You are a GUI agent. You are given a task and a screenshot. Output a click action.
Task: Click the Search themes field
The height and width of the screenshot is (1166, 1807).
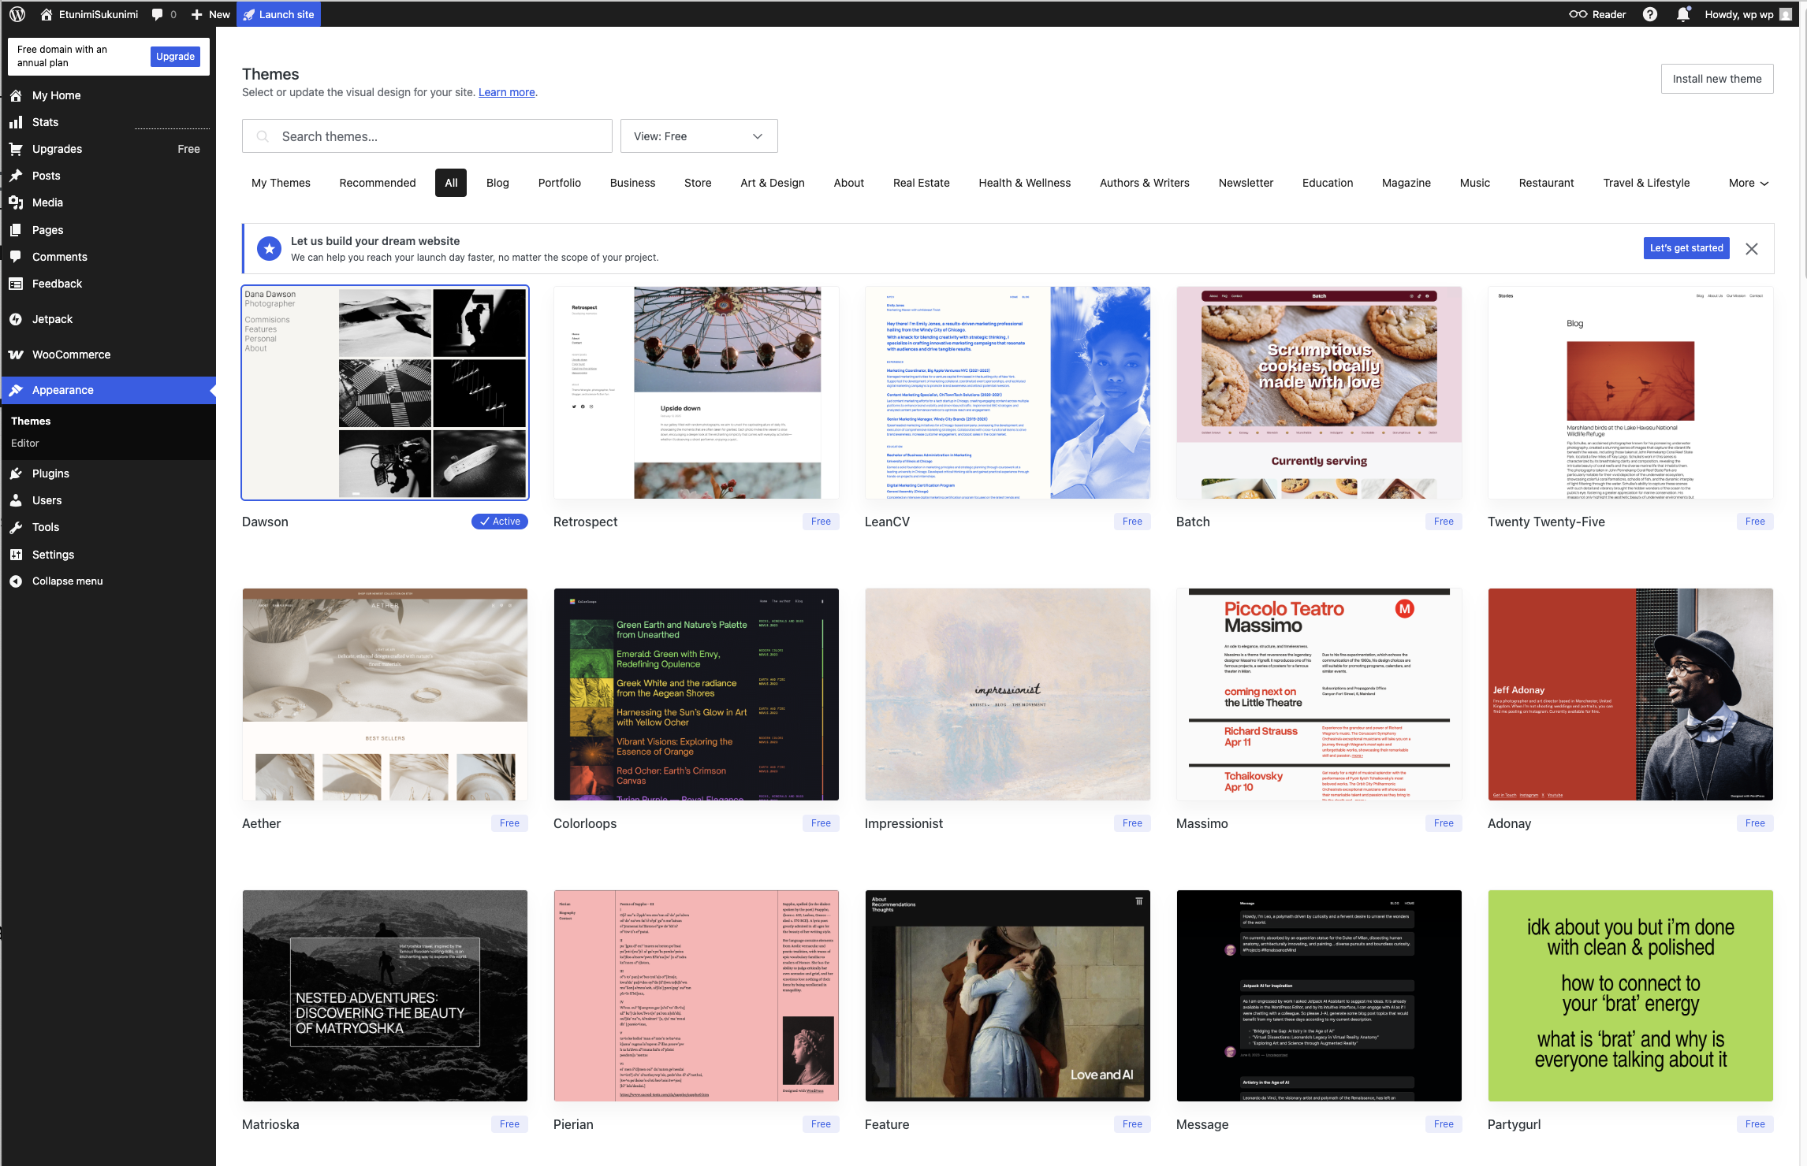[427, 136]
